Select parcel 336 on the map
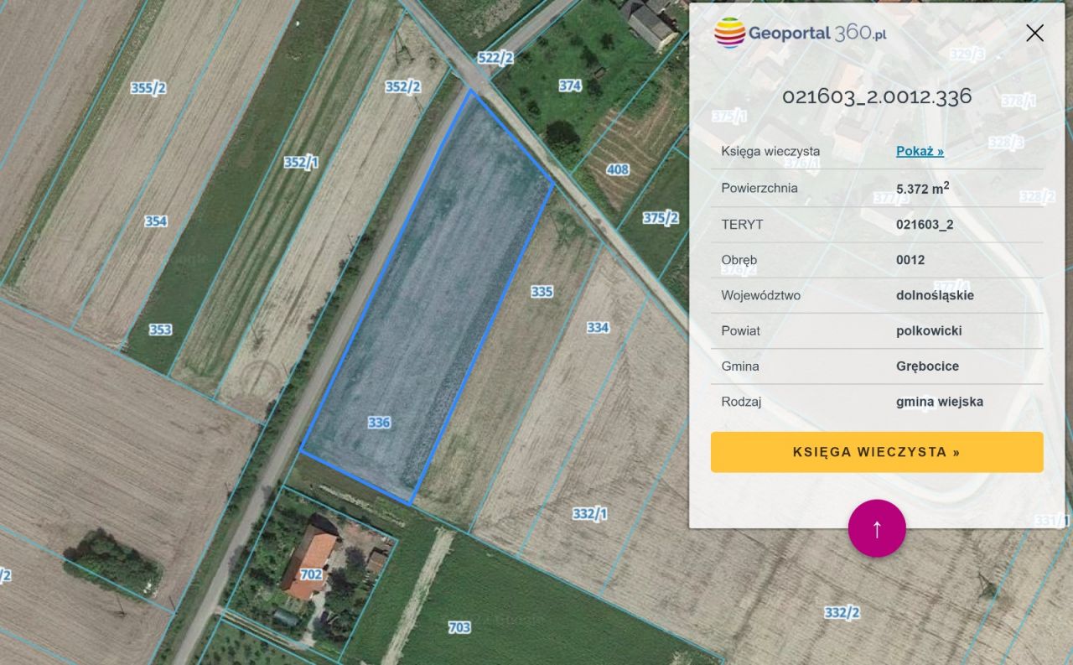This screenshot has height=665, width=1073. pos(379,423)
